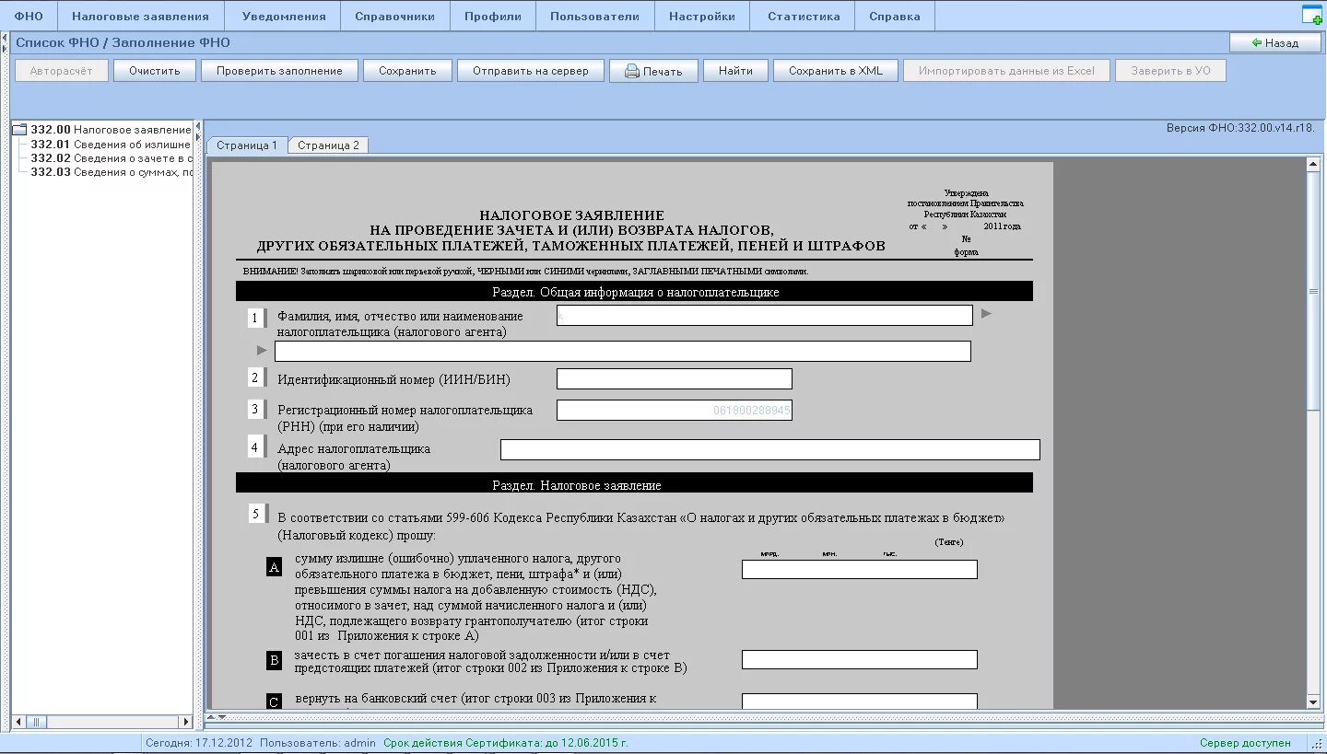Open the Настройки menu

coord(702,17)
